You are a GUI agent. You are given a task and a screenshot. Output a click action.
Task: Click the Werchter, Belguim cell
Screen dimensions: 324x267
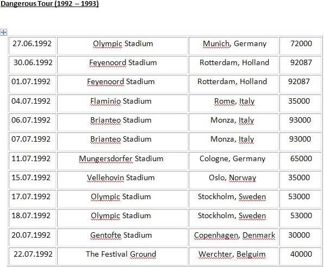click(x=234, y=256)
